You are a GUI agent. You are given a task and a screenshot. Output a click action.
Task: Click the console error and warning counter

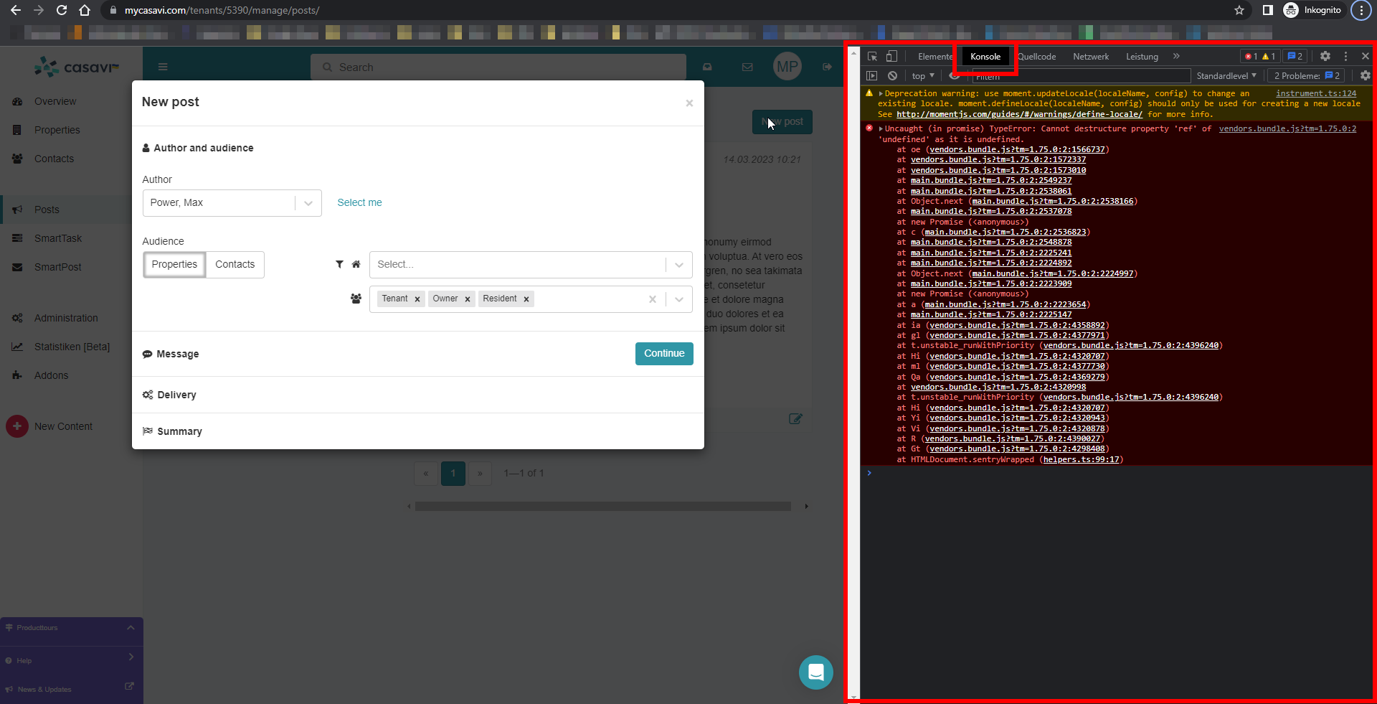[x=1260, y=57]
